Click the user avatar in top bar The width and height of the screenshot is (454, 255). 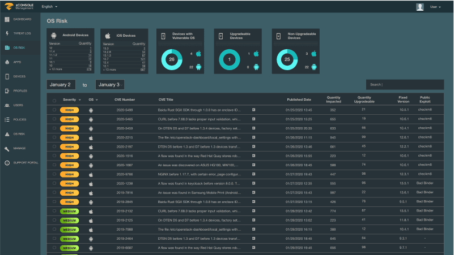click(x=420, y=7)
